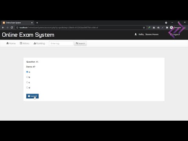Open the Home page link

point(11,43)
